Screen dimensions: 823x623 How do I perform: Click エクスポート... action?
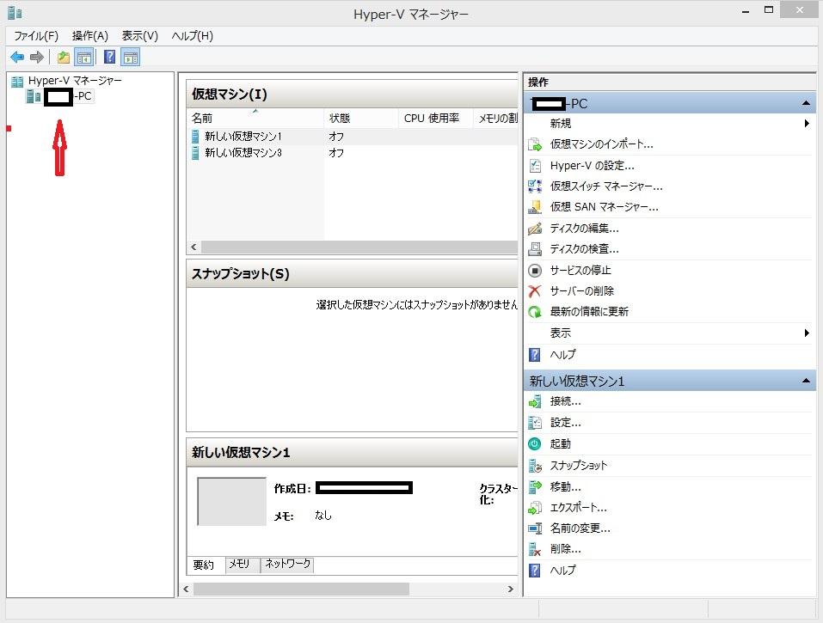coord(579,508)
